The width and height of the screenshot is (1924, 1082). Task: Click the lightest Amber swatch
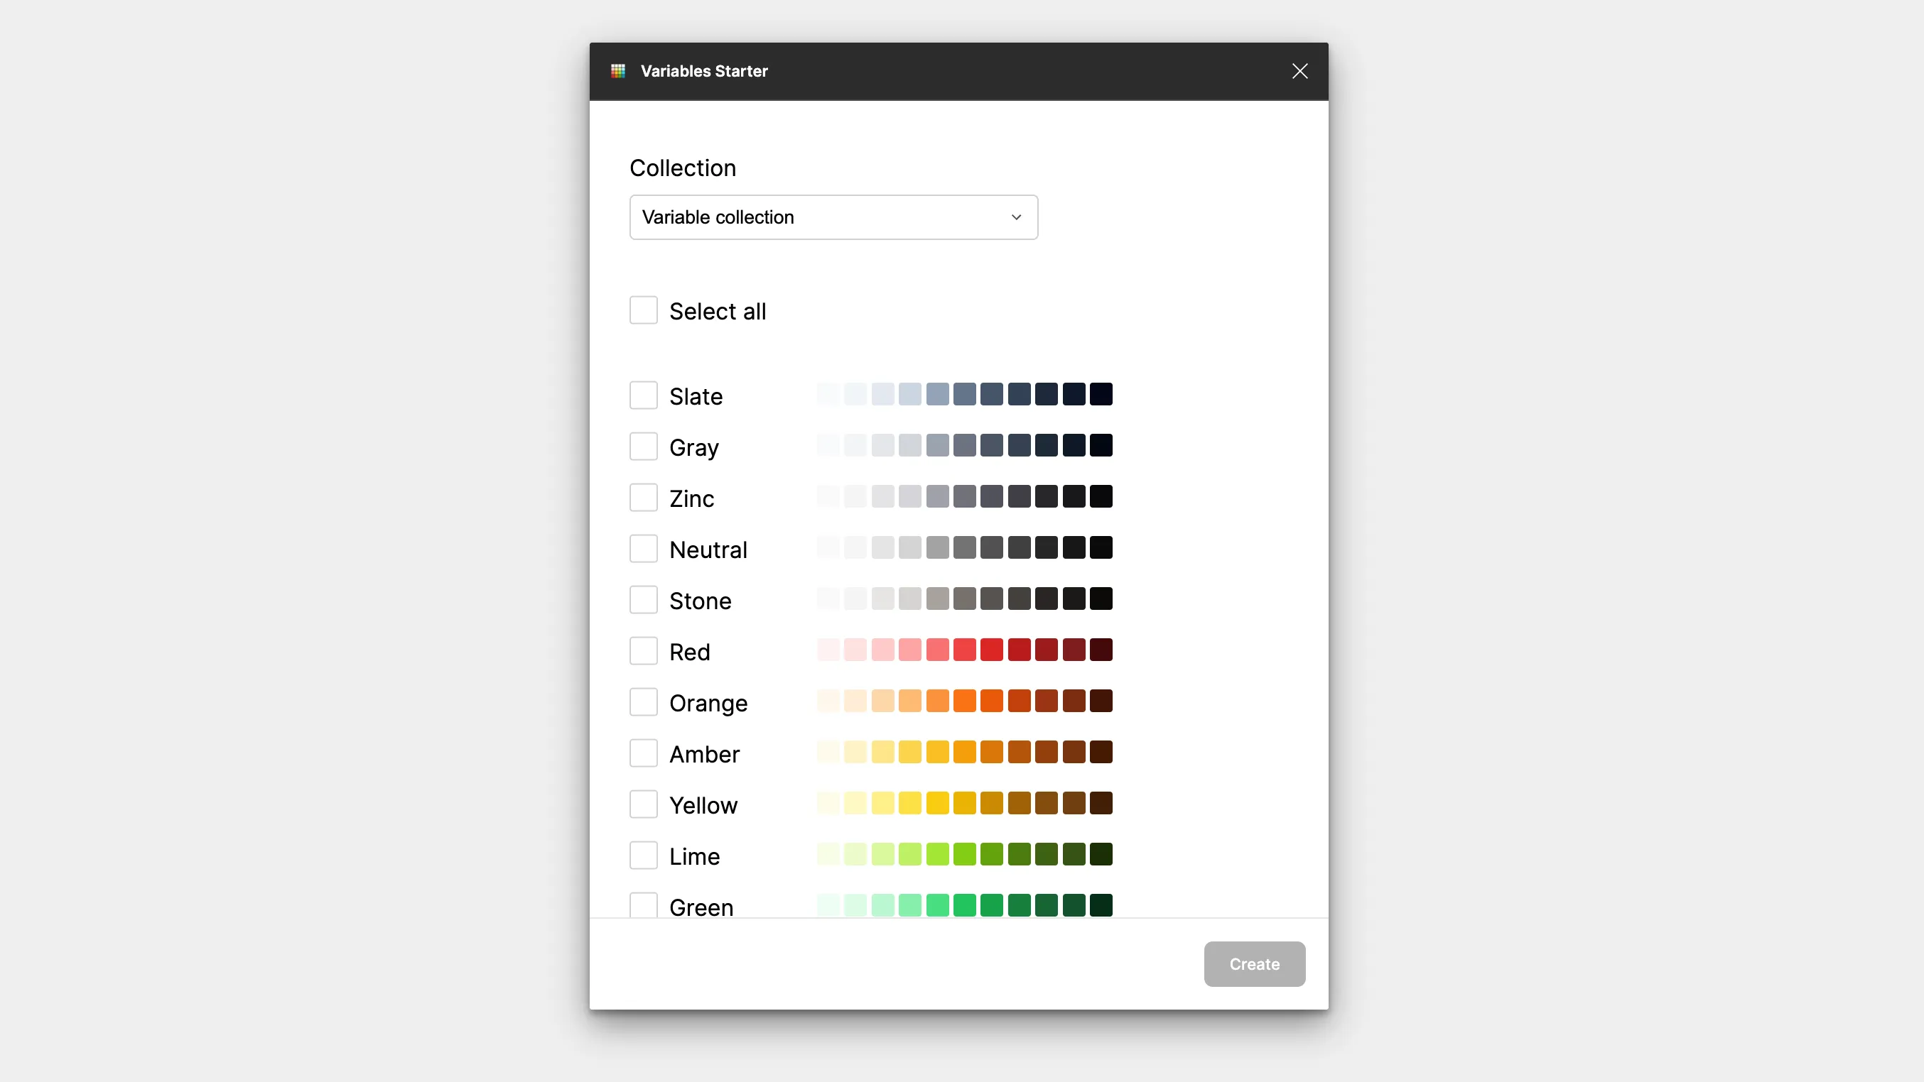tap(828, 752)
